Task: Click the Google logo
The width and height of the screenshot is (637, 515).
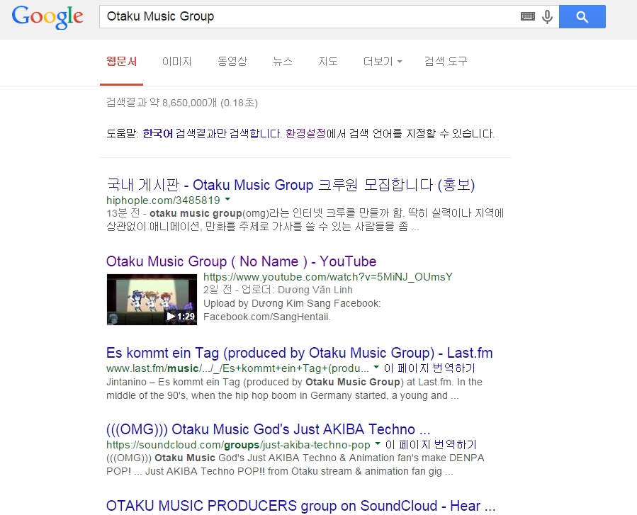Action: 47,17
